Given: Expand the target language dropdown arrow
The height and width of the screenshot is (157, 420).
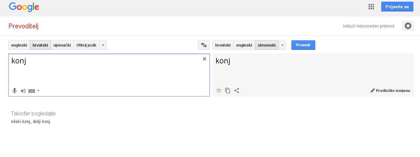Looking at the screenshot, I should click(x=282, y=45).
